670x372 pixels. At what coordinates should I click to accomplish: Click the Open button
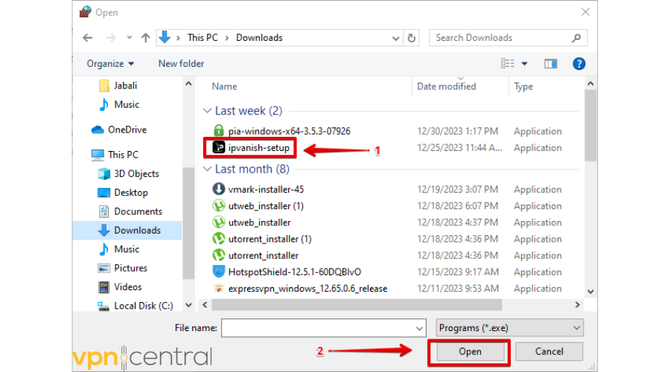[x=470, y=352]
